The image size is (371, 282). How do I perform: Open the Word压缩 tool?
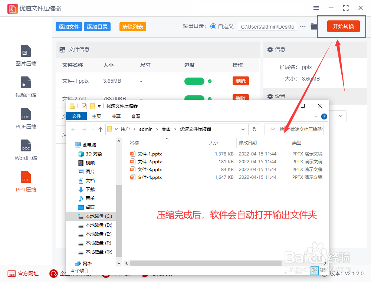click(26, 150)
